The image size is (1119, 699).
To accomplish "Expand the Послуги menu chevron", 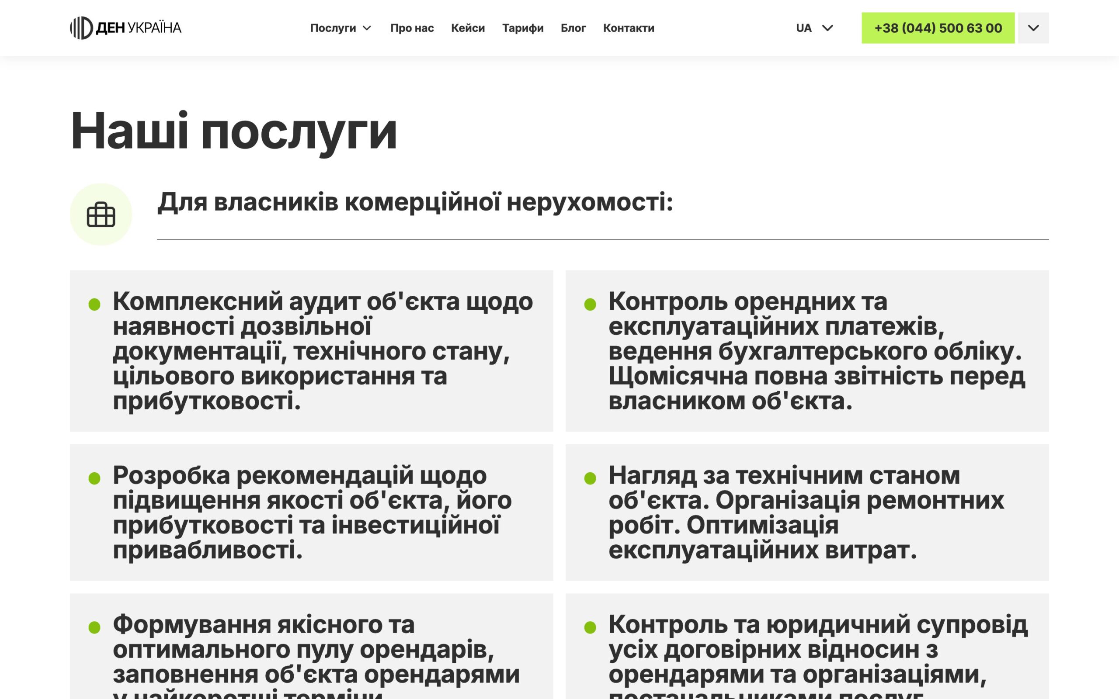I will (367, 28).
